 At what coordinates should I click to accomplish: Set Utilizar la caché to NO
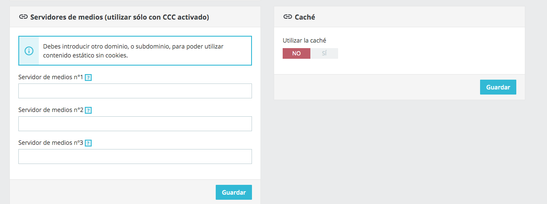[x=296, y=54]
